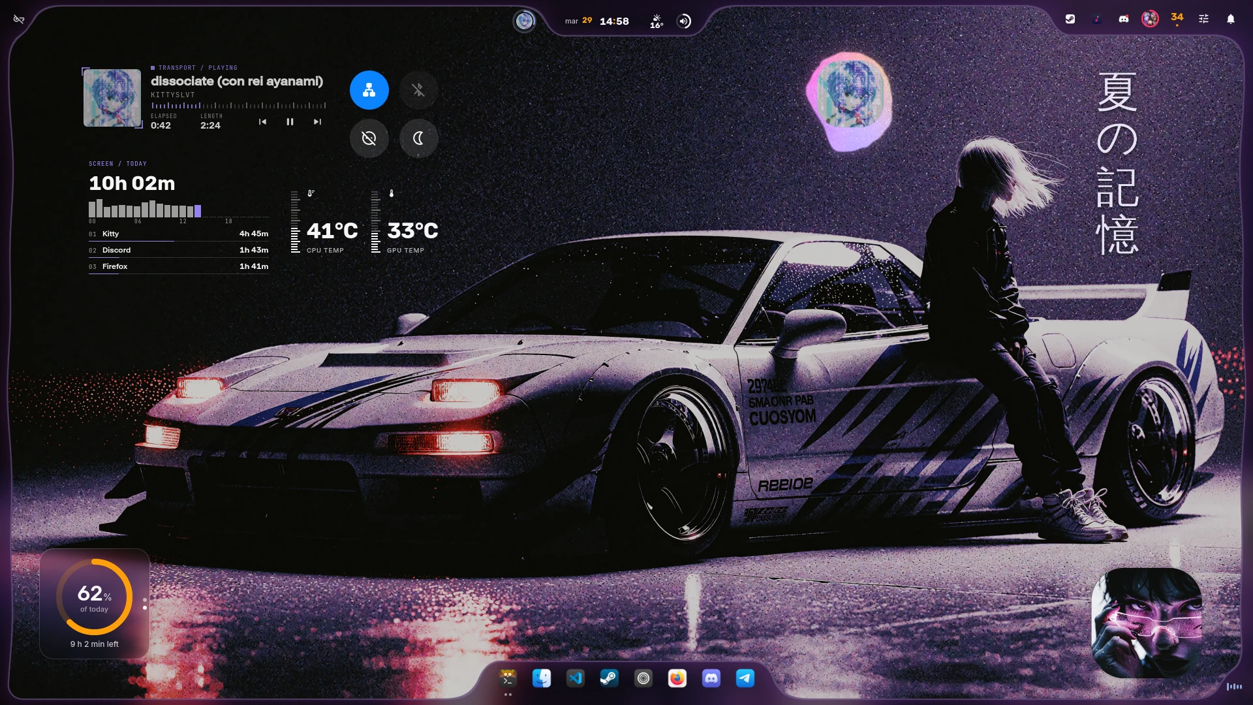Viewport: 1253px width, 705px height.
Task: Select the Discord row in screen time
Action: coord(179,250)
